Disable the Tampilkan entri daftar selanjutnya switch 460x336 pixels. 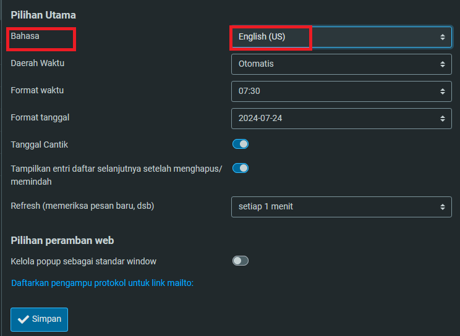(x=241, y=167)
